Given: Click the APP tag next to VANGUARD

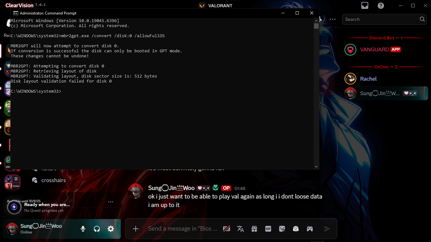Looking at the screenshot, I should pos(396,49).
